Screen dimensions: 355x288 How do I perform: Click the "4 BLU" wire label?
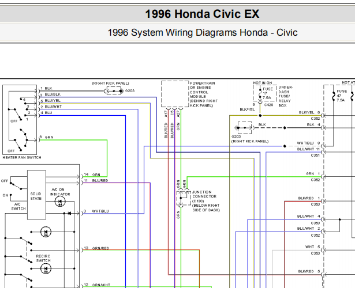[x=46, y=113]
